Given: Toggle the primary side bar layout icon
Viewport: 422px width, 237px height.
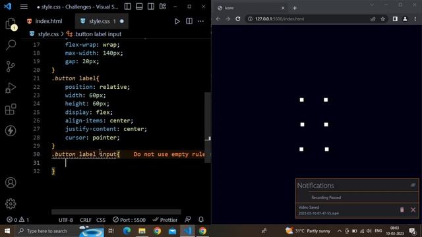Looking at the screenshot, I should (x=127, y=7).
